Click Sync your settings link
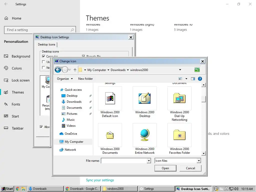The image size is (256, 192). [100, 180]
